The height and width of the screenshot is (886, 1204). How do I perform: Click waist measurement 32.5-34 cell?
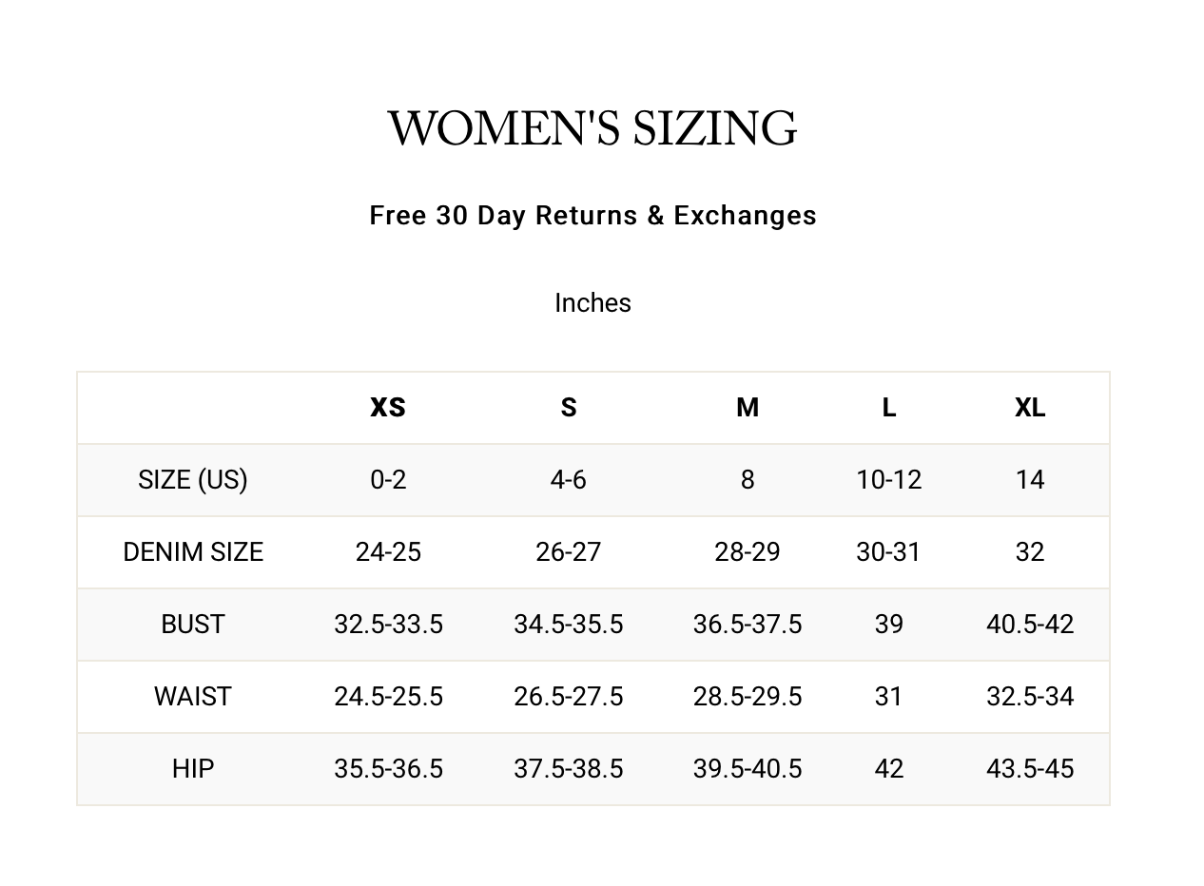coord(1030,697)
